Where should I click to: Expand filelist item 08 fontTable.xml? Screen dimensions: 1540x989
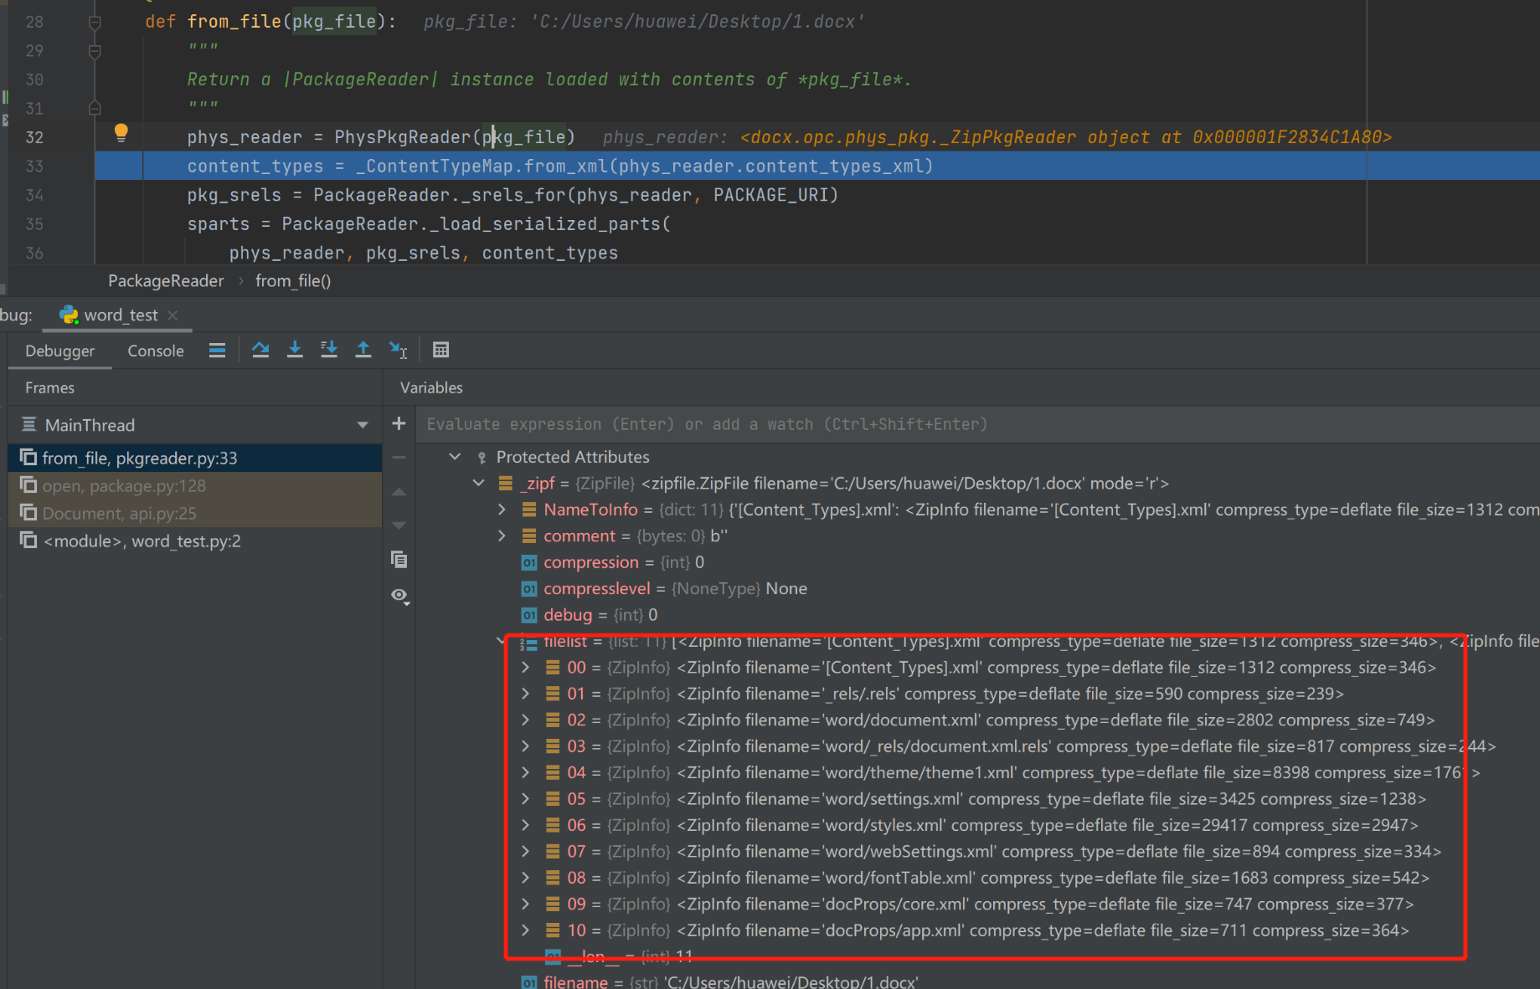[525, 878]
